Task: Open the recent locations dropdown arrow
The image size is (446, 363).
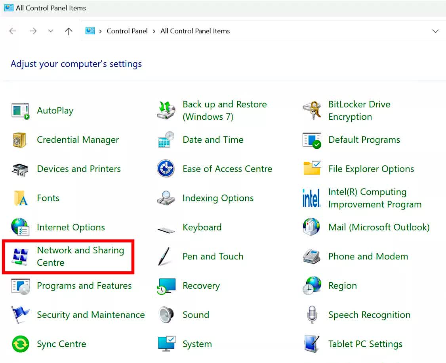Action: [50, 31]
